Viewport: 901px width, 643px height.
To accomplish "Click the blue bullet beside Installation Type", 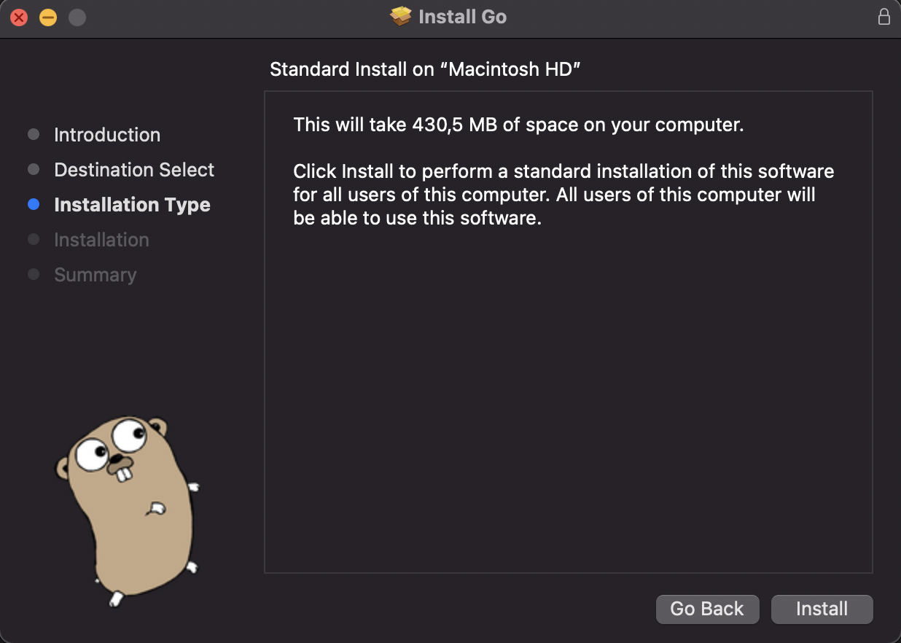I will [34, 205].
